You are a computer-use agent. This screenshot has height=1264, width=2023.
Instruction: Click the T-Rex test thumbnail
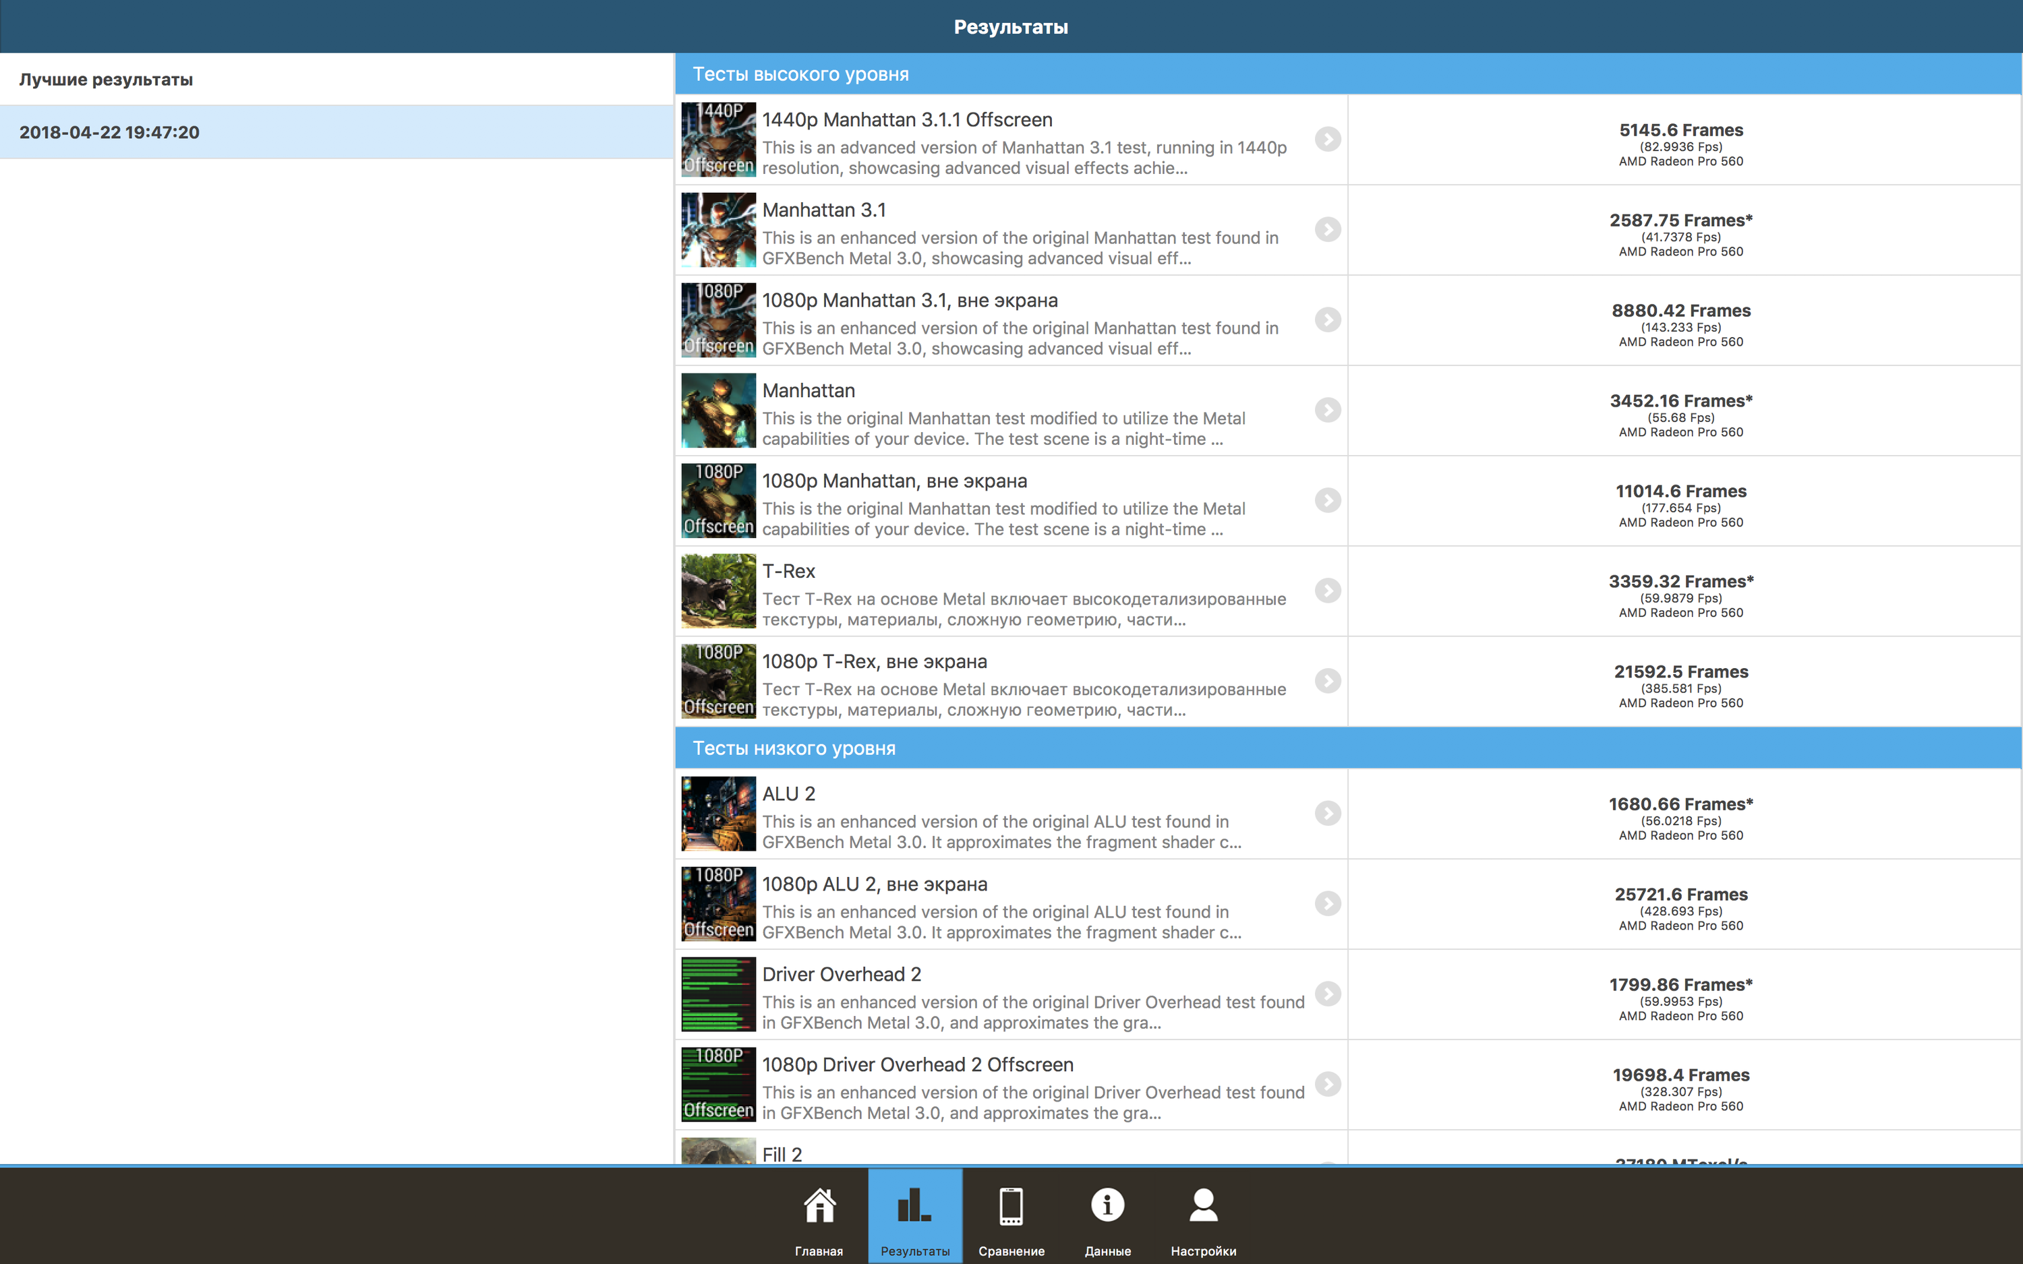coord(718,591)
